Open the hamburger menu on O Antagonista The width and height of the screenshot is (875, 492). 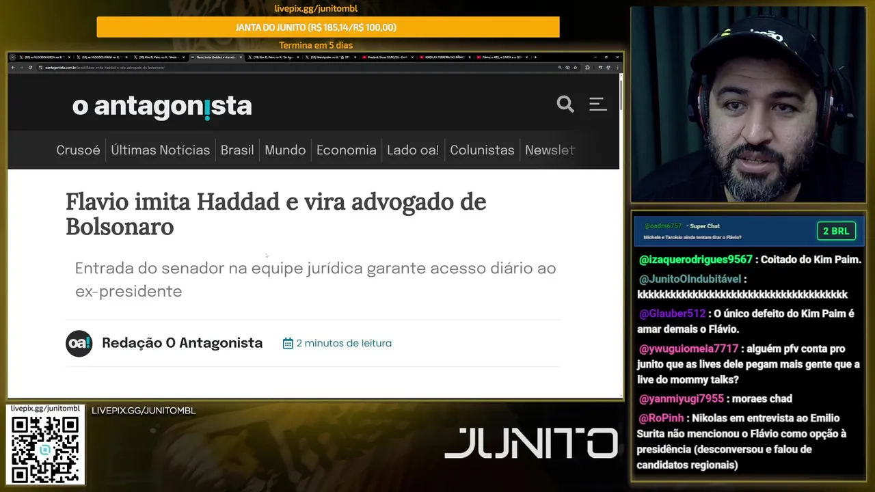(x=598, y=104)
